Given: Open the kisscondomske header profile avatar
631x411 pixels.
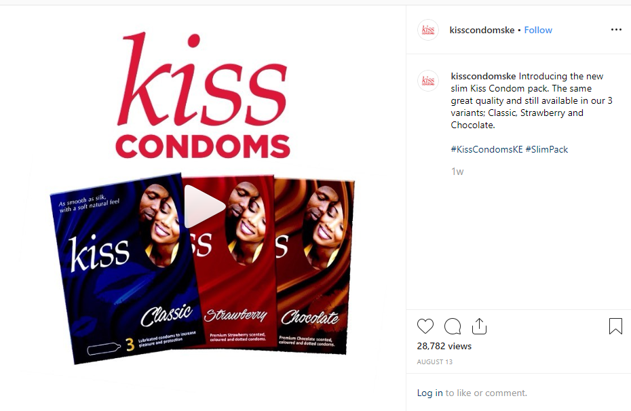Looking at the screenshot, I should pos(427,30).
